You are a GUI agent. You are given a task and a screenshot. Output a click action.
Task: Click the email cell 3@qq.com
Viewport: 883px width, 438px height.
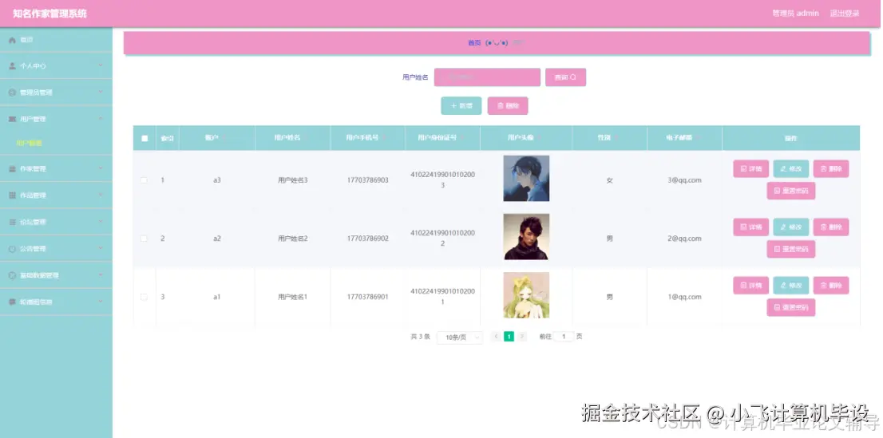pos(684,180)
